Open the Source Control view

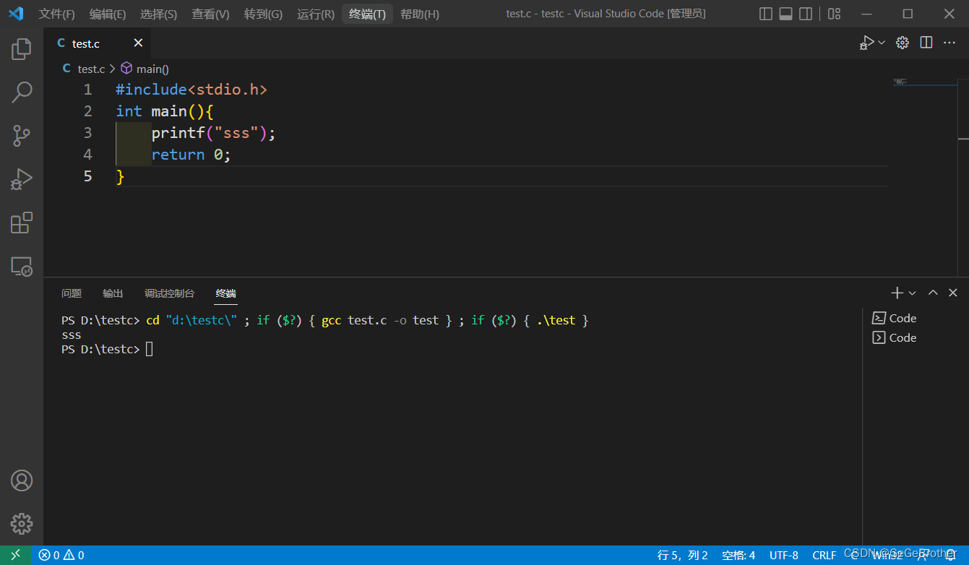pos(22,135)
